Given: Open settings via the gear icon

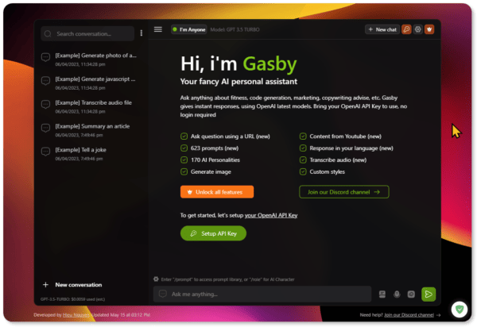Looking at the screenshot, I should point(418,29).
